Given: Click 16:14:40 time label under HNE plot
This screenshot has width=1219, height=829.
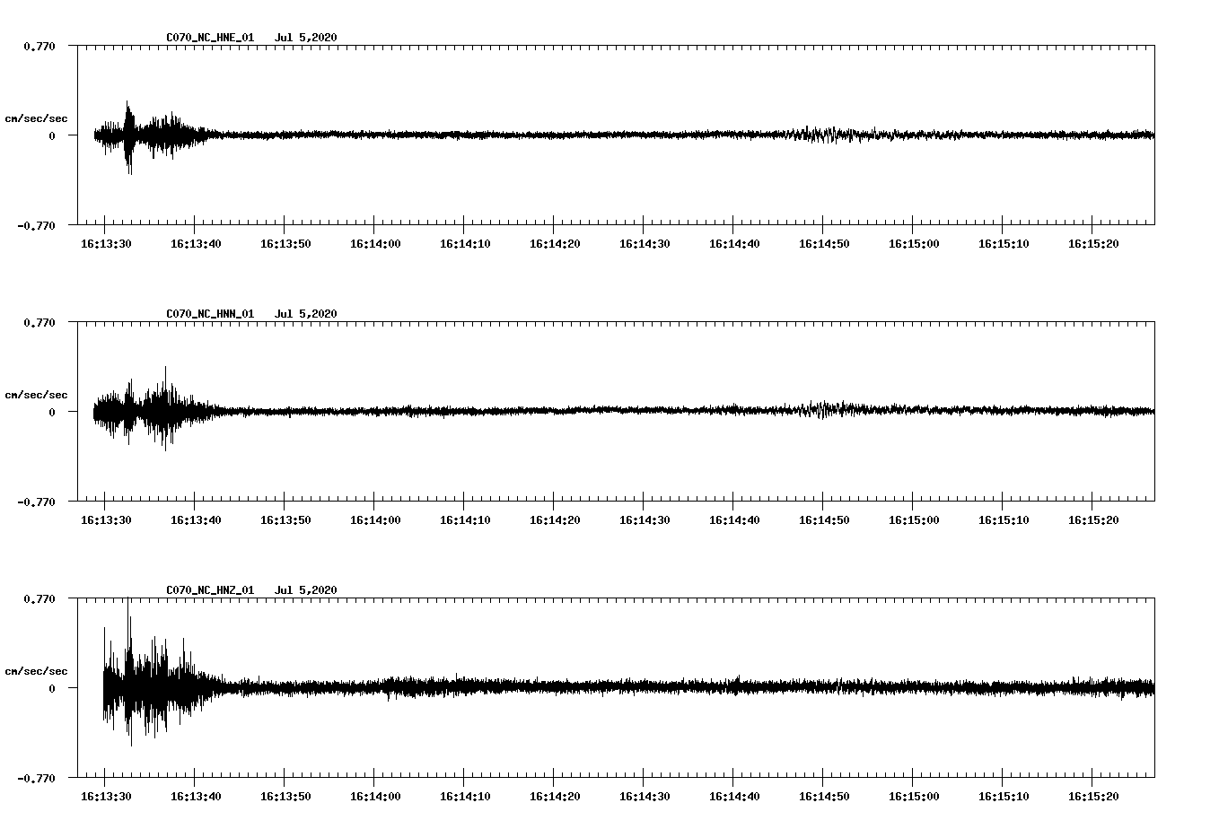Looking at the screenshot, I should [734, 243].
